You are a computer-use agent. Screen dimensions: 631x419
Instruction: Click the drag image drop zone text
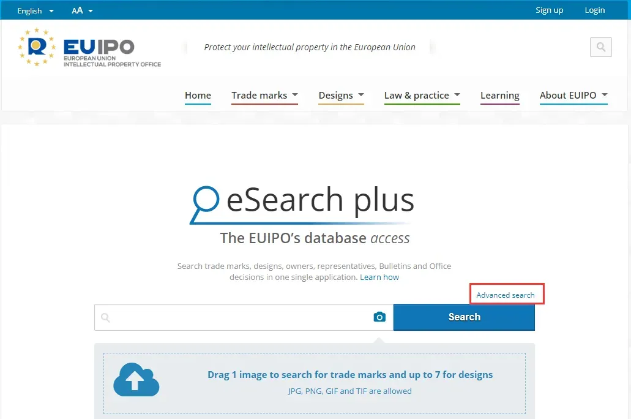[350, 375]
